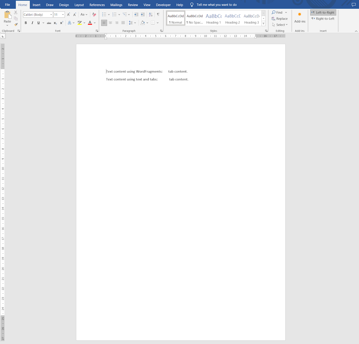Viewport: 359px width, 344px height.
Task: Switch to the Insert tab
Action: [36, 5]
